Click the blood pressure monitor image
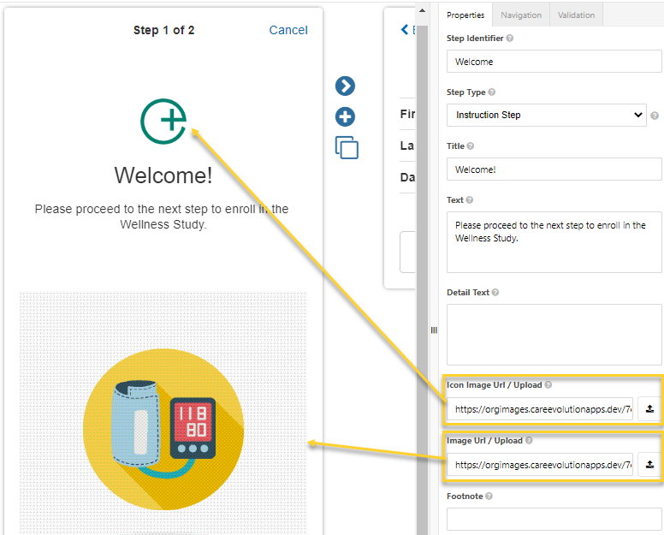Viewport: 664px width, 535px height. (x=163, y=427)
